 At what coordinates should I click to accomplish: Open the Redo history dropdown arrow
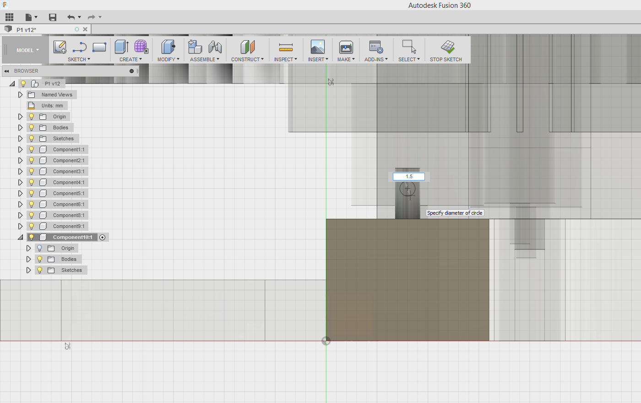tap(100, 17)
